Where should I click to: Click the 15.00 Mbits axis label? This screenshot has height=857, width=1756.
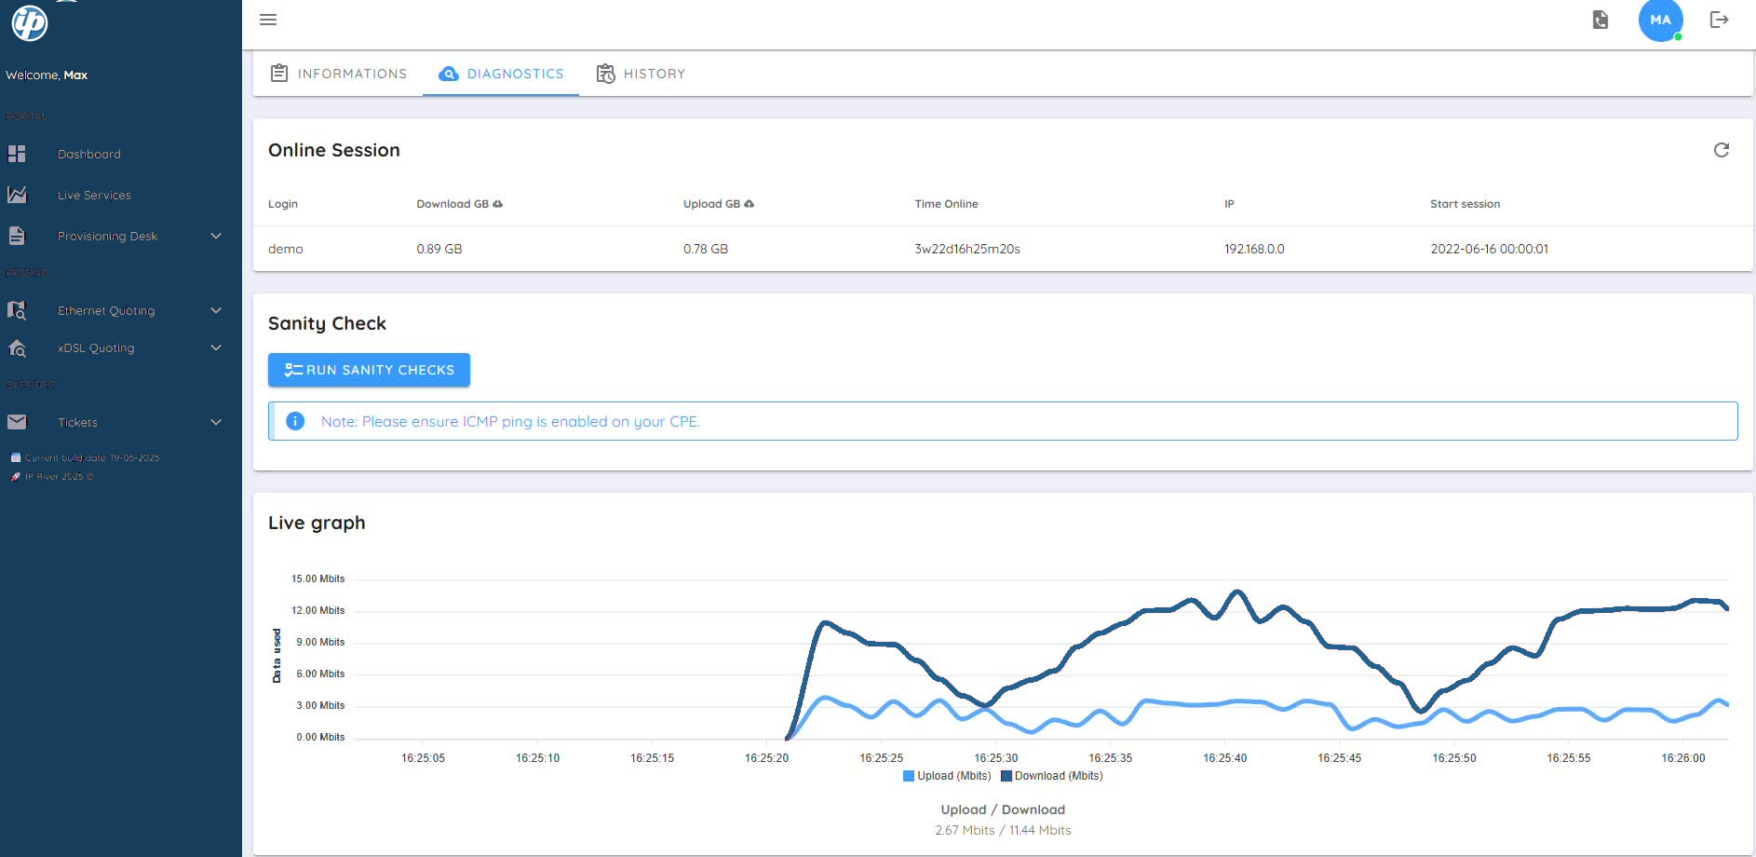coord(317,578)
